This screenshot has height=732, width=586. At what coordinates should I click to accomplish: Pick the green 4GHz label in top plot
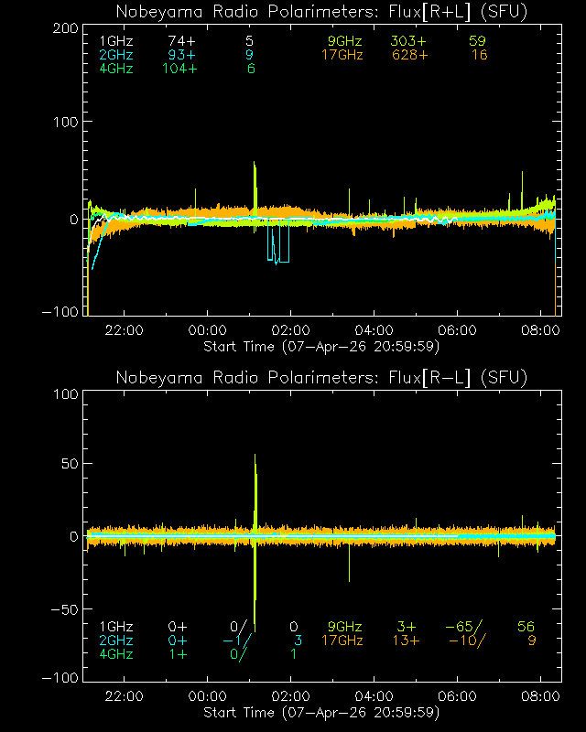116,70
